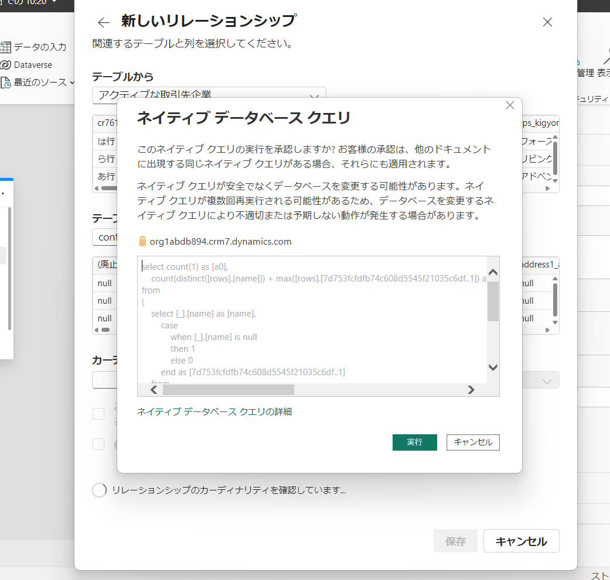Image resolution: width=610 pixels, height=580 pixels.
Task: Click the second preview's left scroll arrow
Action: (x=97, y=330)
